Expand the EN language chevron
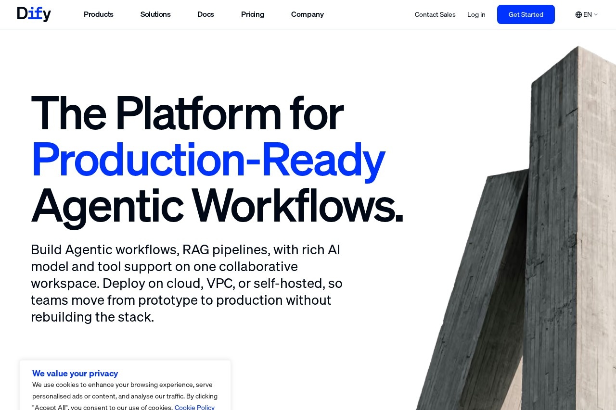The image size is (616, 410). click(x=596, y=14)
